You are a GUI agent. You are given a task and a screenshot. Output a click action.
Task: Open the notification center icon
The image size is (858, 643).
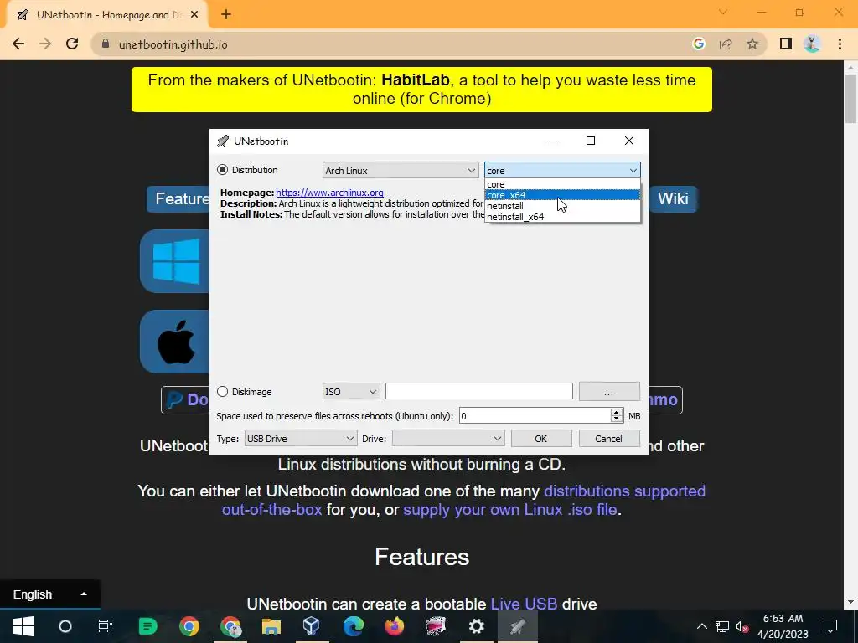click(x=830, y=626)
